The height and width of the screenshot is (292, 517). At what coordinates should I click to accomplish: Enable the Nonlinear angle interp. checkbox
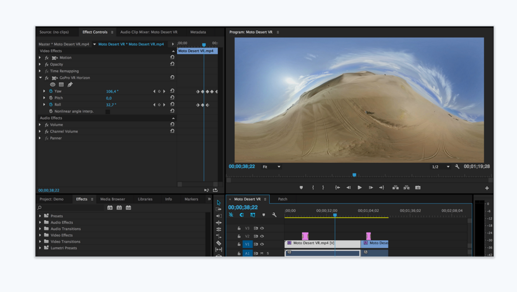point(108,112)
